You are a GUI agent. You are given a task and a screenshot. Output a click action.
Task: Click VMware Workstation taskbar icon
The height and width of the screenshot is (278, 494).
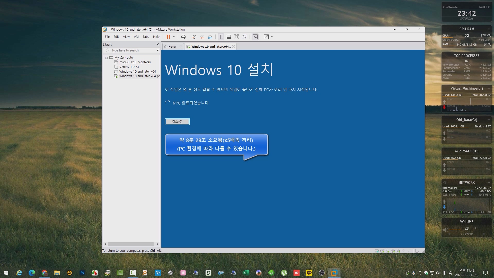pyautogui.click(x=334, y=273)
